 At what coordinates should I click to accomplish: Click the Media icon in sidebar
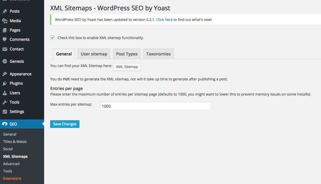(x=5, y=21)
